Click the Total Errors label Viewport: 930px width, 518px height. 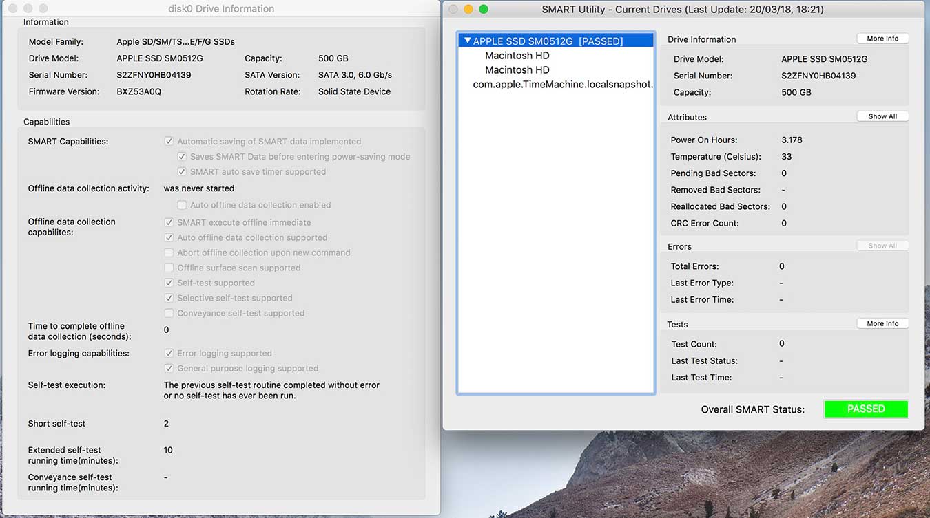click(x=694, y=266)
